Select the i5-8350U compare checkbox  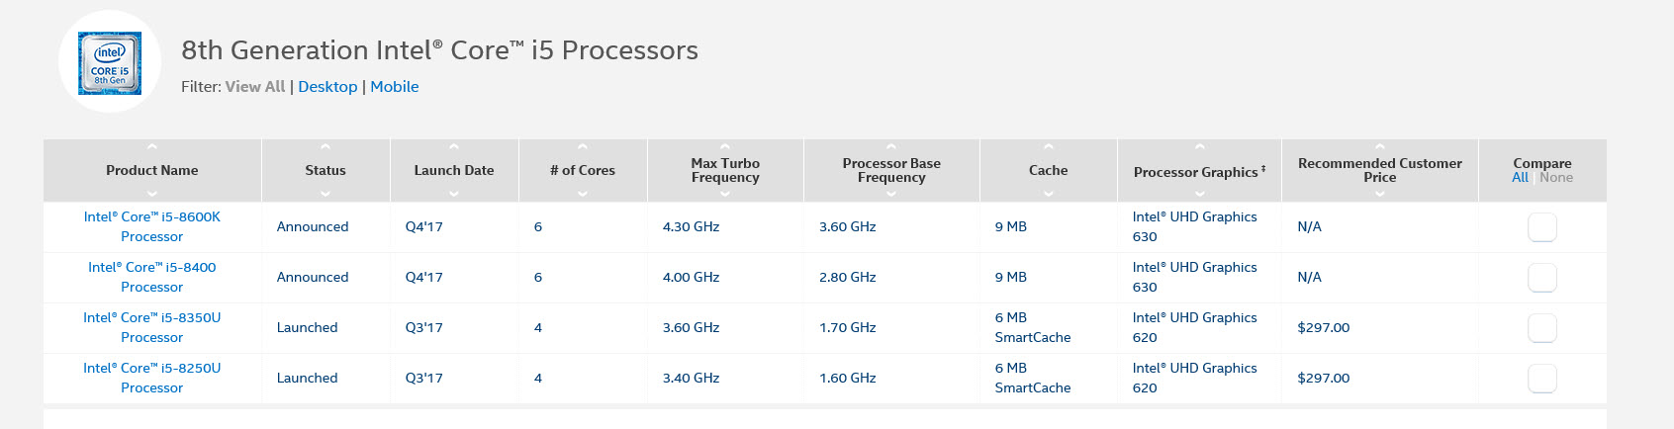click(x=1542, y=328)
